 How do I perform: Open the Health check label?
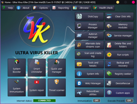click(x=106, y=8)
